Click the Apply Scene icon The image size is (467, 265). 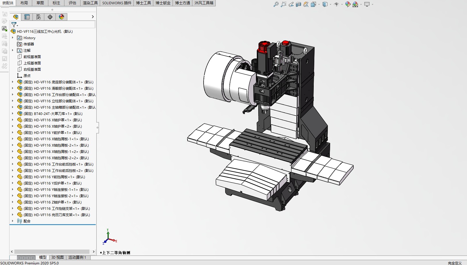pos(355,4)
